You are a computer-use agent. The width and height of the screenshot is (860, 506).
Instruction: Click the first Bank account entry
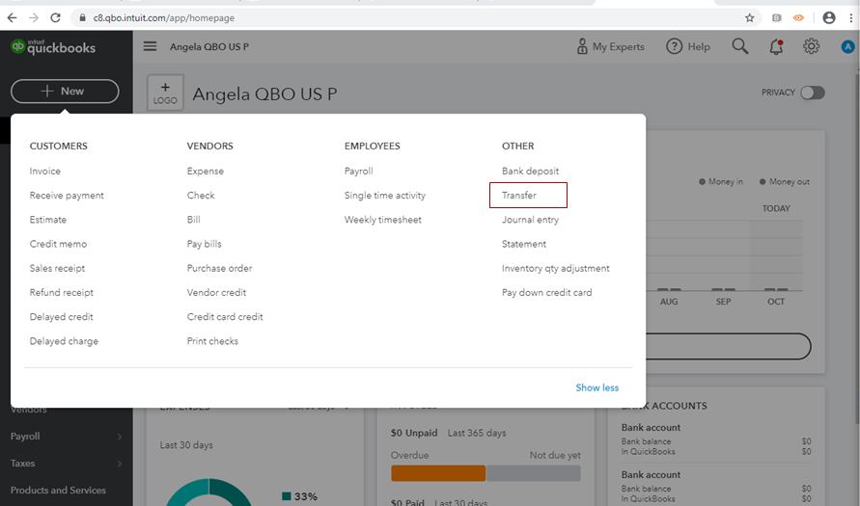click(x=716, y=439)
